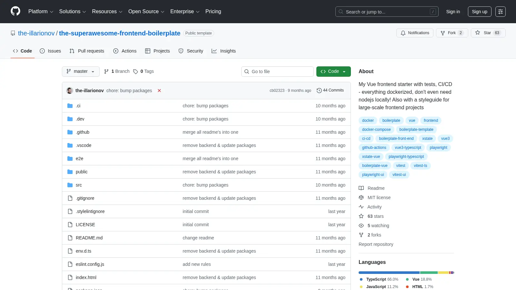Click the Vue green language bar segment
This screenshot has width=516, height=290.
tap(429, 273)
